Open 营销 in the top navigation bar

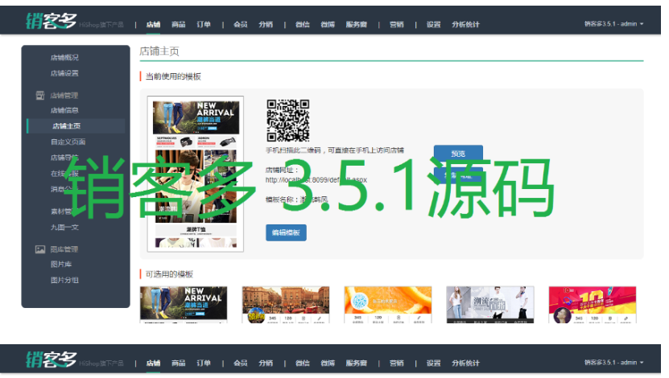click(x=396, y=24)
